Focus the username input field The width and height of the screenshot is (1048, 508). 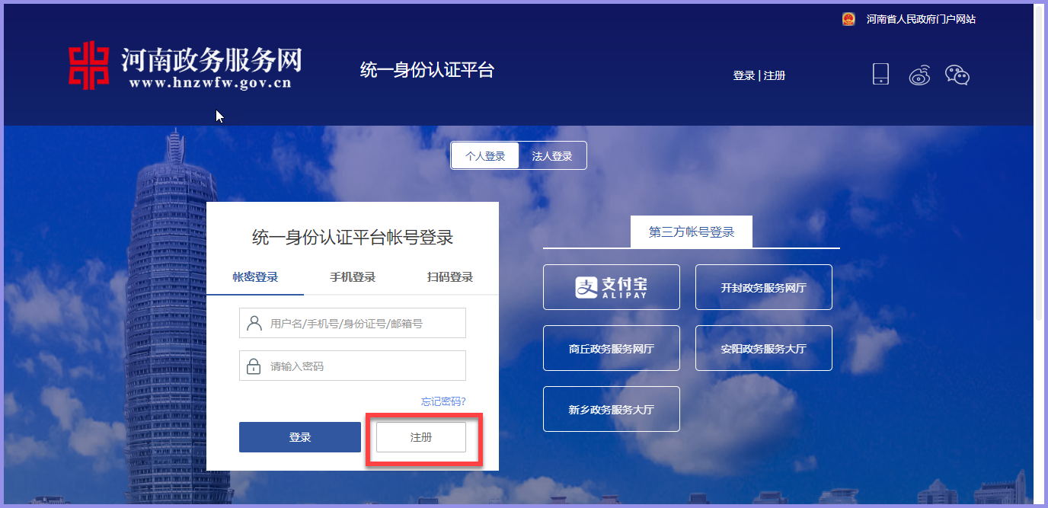point(353,323)
